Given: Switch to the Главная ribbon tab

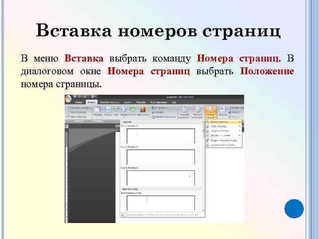Looking at the screenshot, I should click(79, 102).
